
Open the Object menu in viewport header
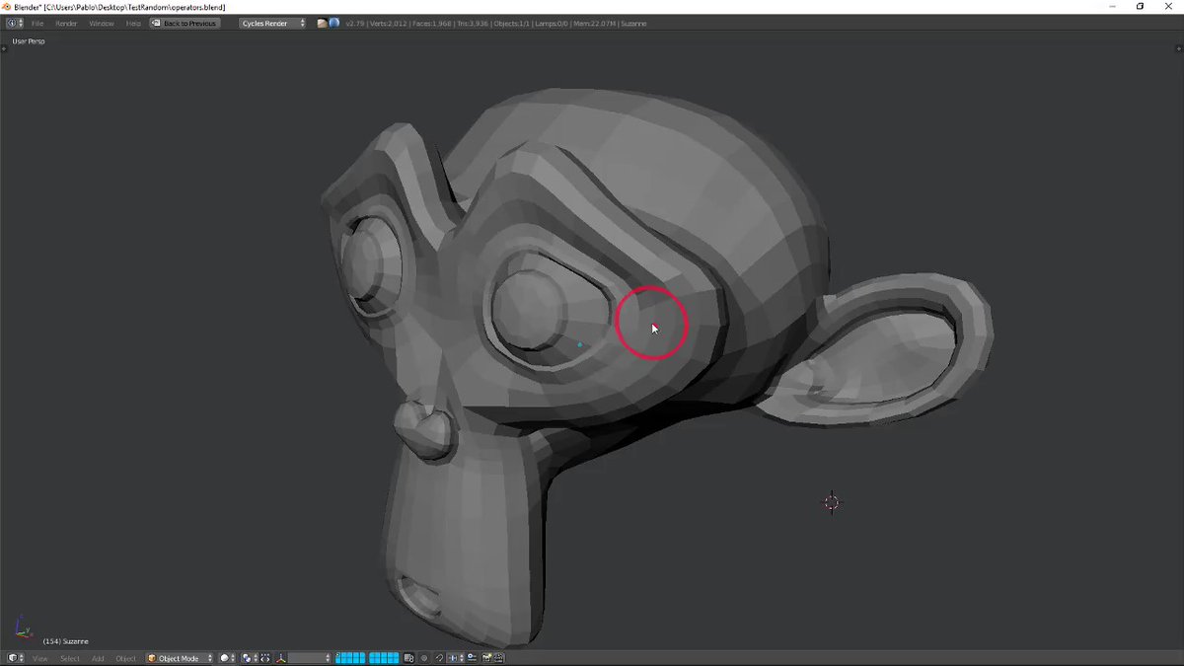[x=126, y=658]
